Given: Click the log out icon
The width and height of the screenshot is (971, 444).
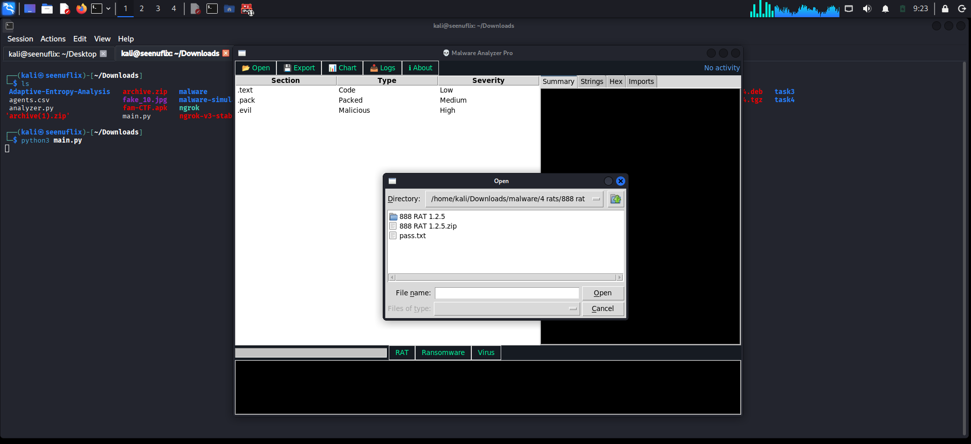Looking at the screenshot, I should click(962, 9).
